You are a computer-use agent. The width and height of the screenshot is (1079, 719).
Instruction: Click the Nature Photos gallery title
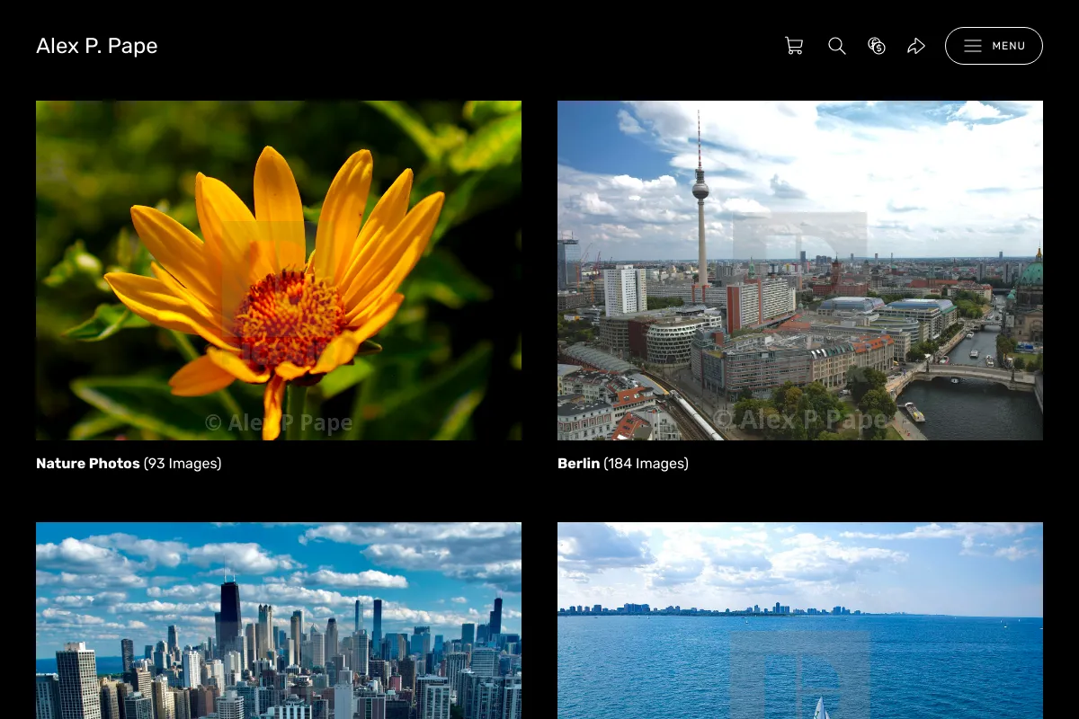pos(88,464)
